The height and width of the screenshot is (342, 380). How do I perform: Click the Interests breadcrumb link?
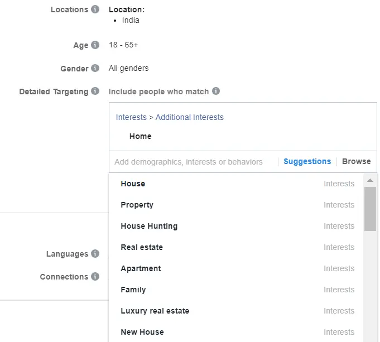coord(131,117)
